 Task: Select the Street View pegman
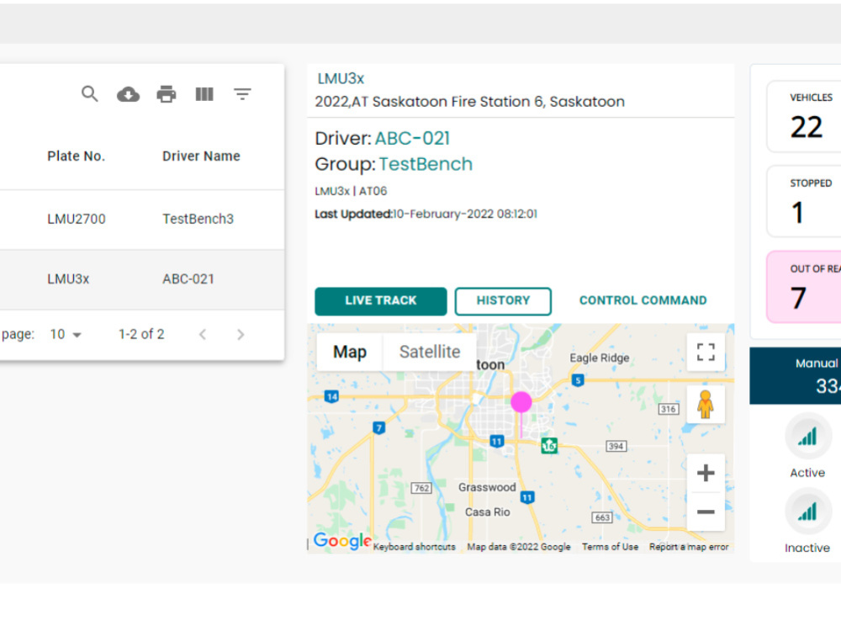[706, 404]
